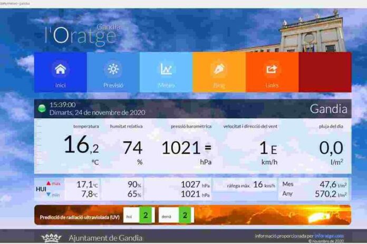367x244 pixels.
Task: Click the Links share arrow icon
Action: [x=272, y=69]
